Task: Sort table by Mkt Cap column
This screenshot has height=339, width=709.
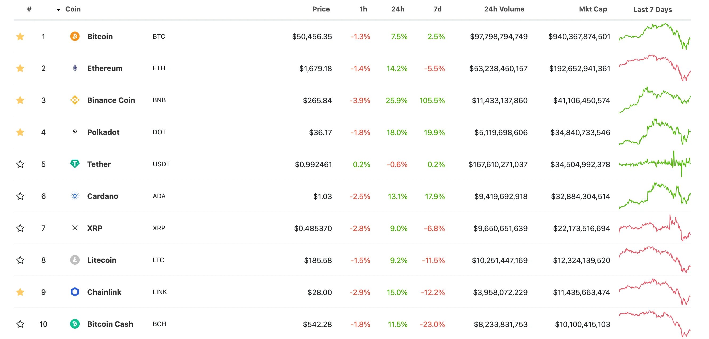Action: point(593,9)
